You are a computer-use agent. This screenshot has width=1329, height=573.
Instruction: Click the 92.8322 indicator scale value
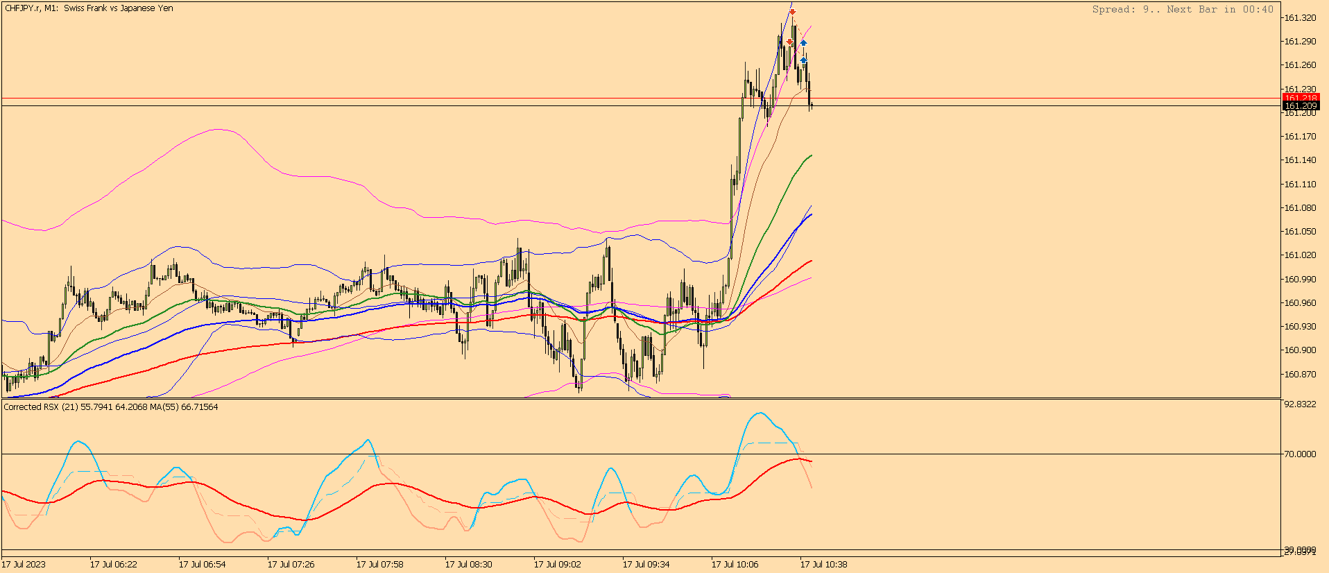click(1300, 404)
